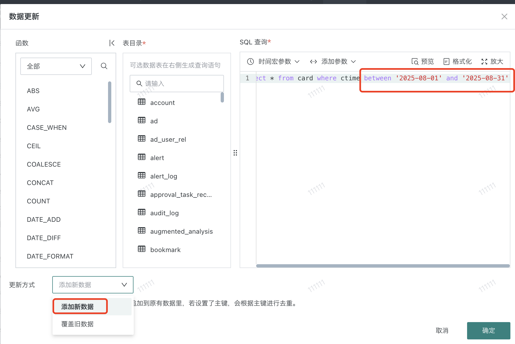Select the bookmark table name
Viewport: 515px width, 344px height.
point(165,250)
